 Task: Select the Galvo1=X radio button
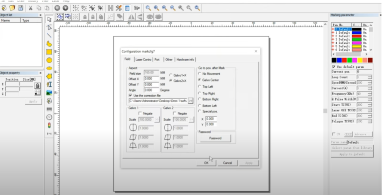(171, 75)
